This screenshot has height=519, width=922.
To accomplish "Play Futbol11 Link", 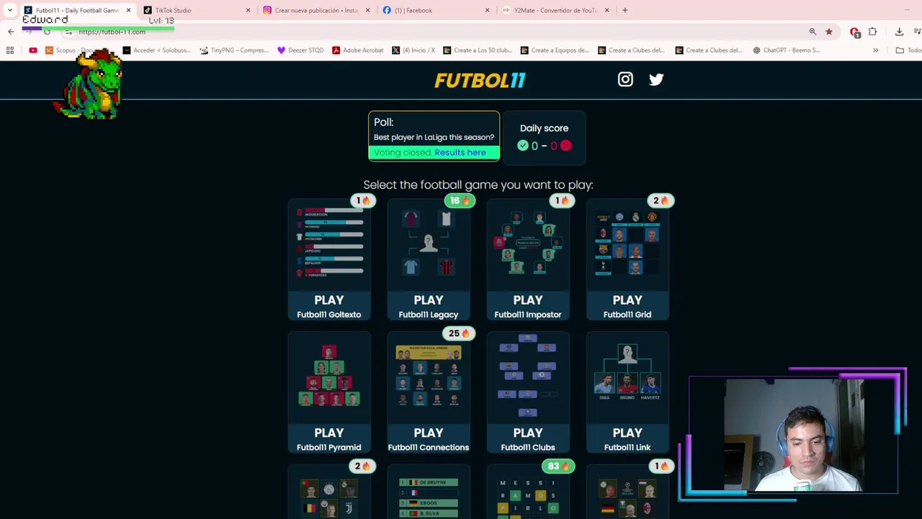I will [627, 439].
